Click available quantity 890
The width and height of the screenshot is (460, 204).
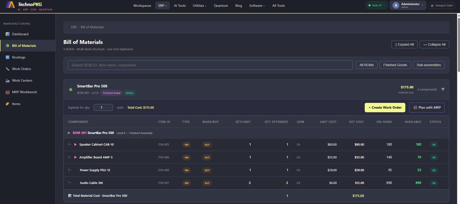(418, 183)
